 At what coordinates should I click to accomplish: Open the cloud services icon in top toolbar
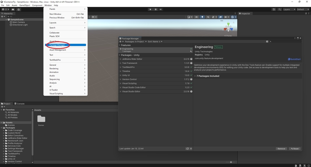(x=13, y=9)
